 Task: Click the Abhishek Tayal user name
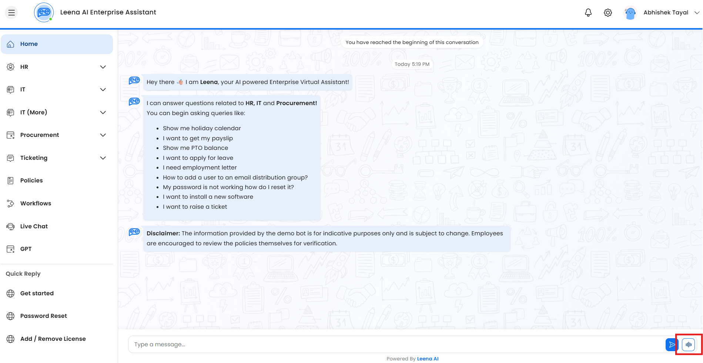tap(666, 13)
